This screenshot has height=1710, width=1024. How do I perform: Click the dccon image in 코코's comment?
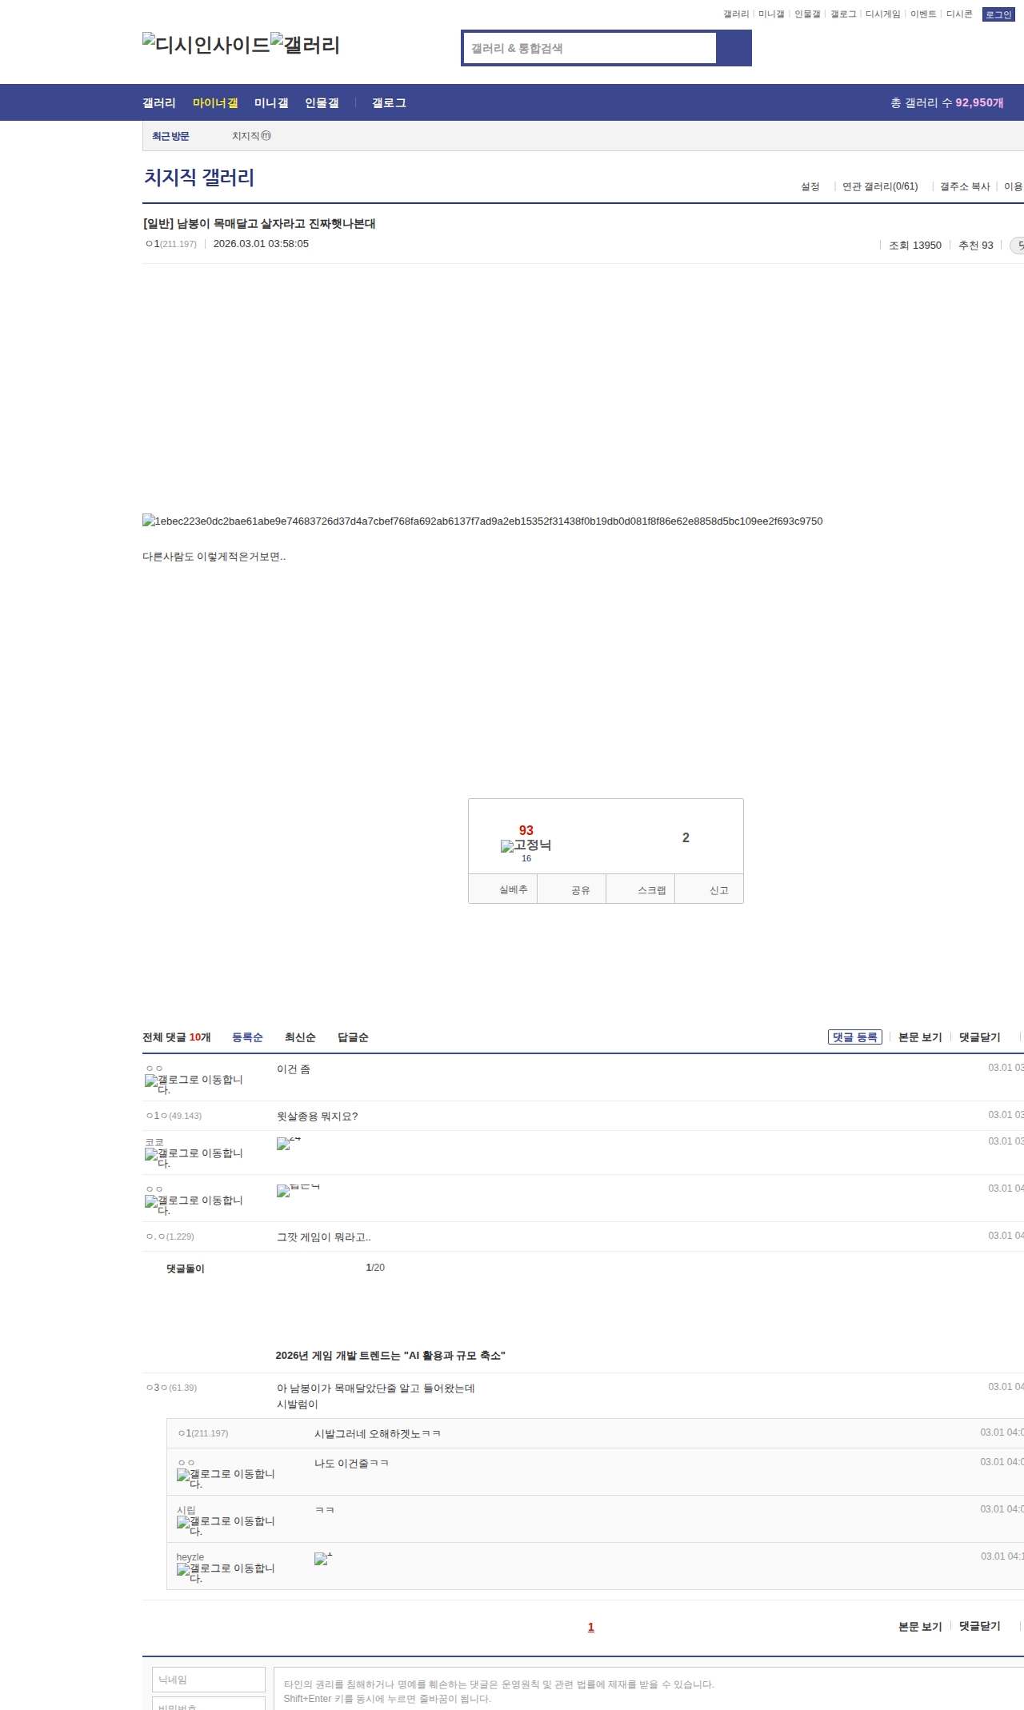click(289, 1143)
